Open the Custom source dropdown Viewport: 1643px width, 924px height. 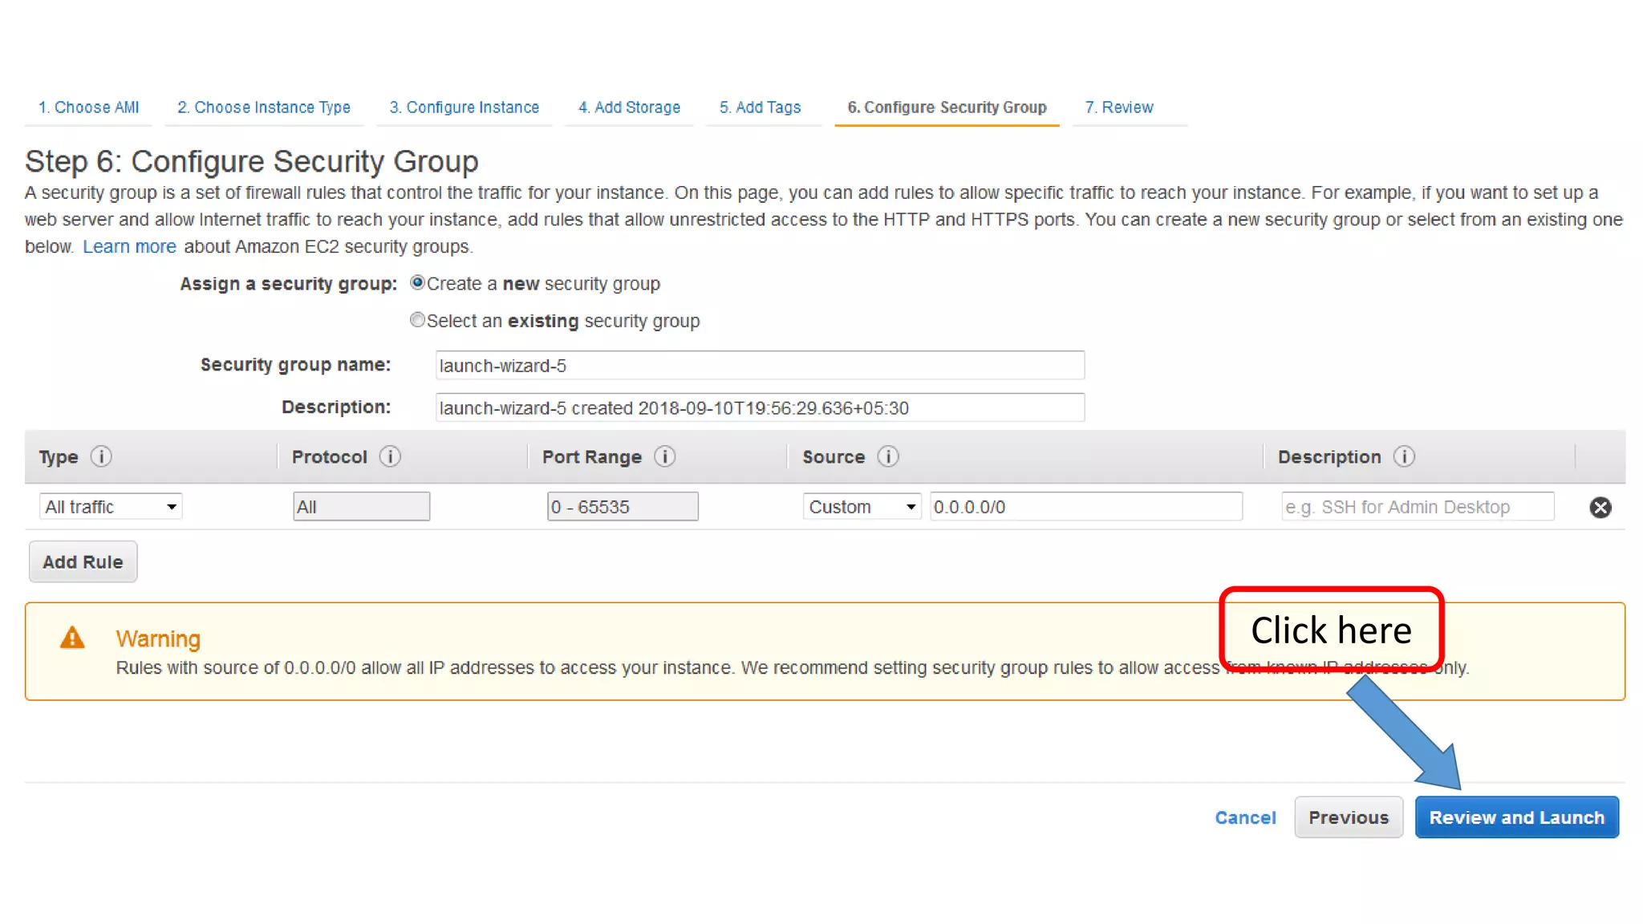tap(862, 507)
